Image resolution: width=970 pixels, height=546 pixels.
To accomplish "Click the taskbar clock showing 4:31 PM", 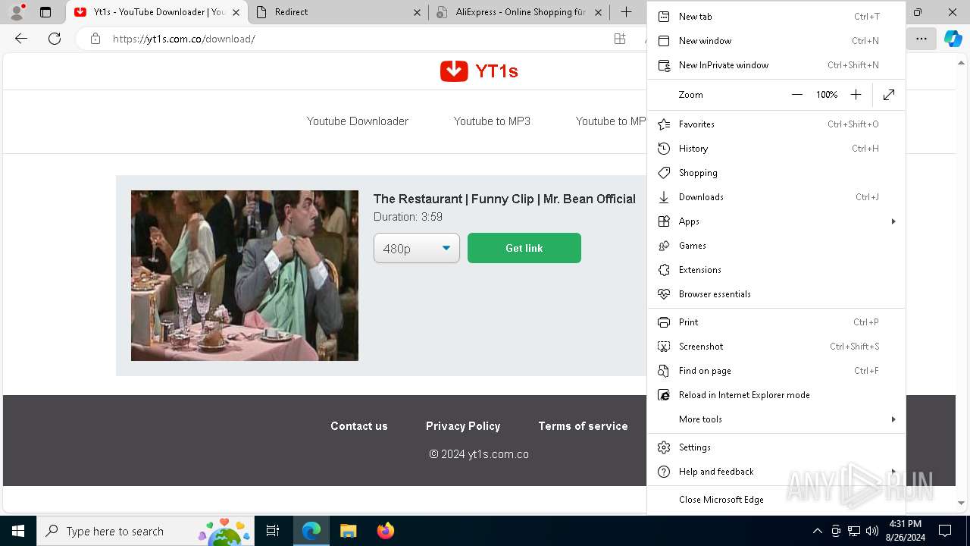I will [x=905, y=531].
